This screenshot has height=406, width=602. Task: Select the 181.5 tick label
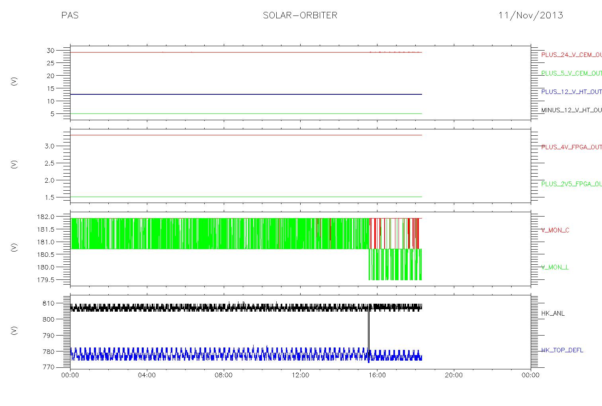coord(47,229)
